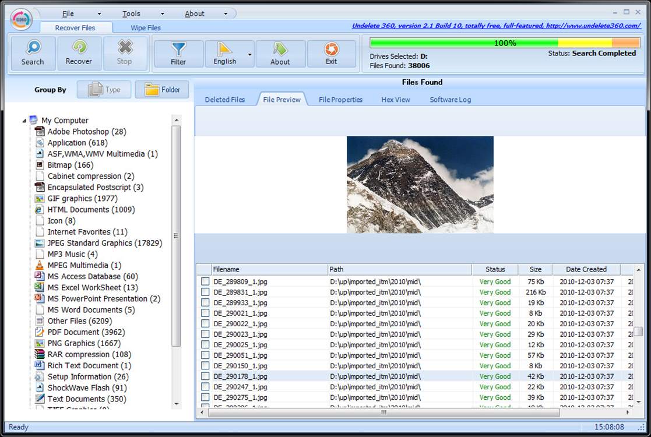651x437 pixels.
Task: Click the file list horizontal scrollbar
Action: 383,413
